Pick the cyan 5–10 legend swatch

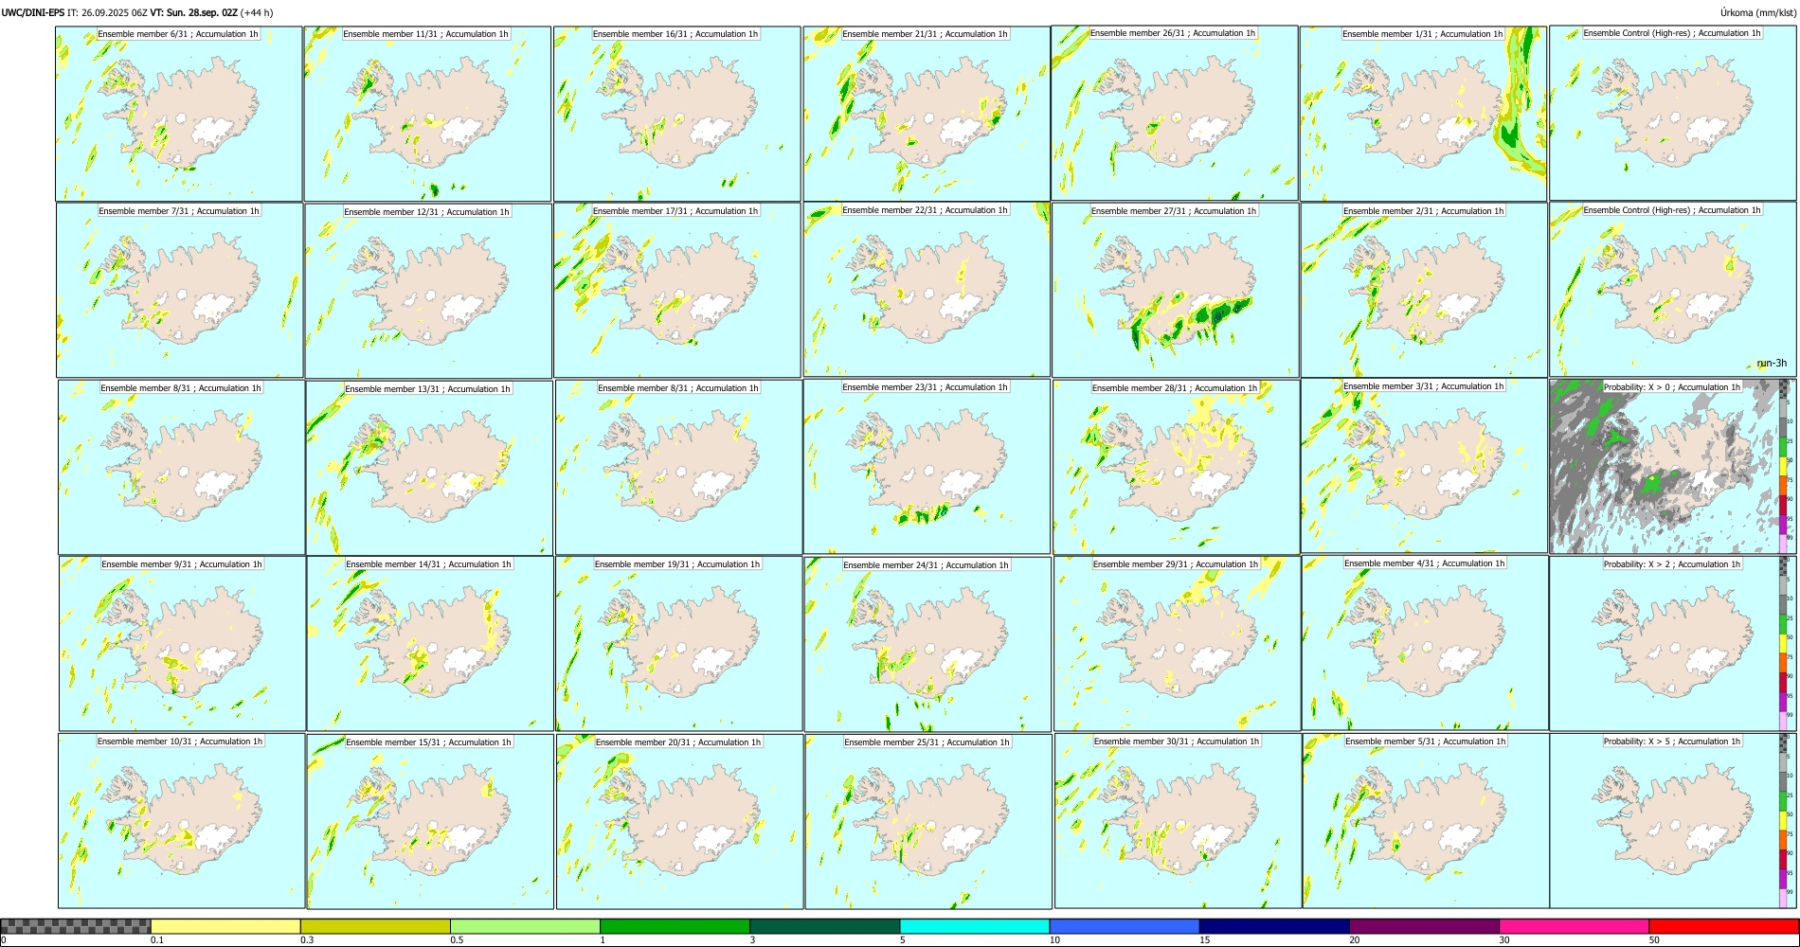[975, 926]
